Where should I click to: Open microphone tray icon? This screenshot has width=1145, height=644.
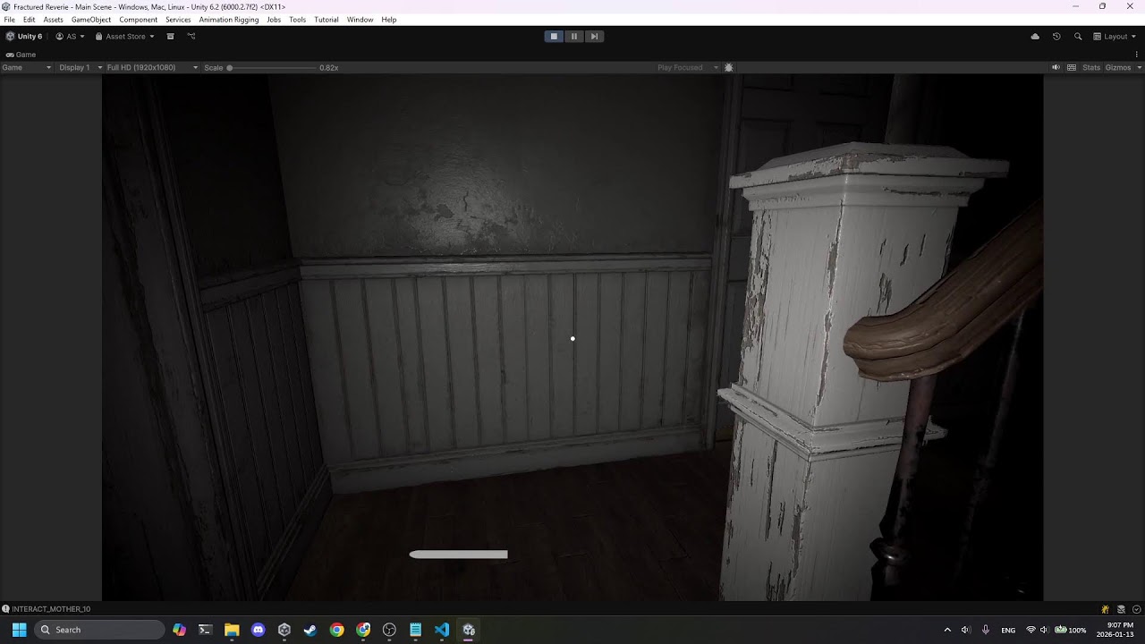tap(986, 630)
